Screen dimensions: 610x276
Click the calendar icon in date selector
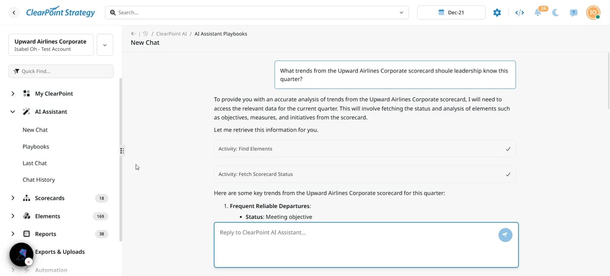pyautogui.click(x=441, y=12)
